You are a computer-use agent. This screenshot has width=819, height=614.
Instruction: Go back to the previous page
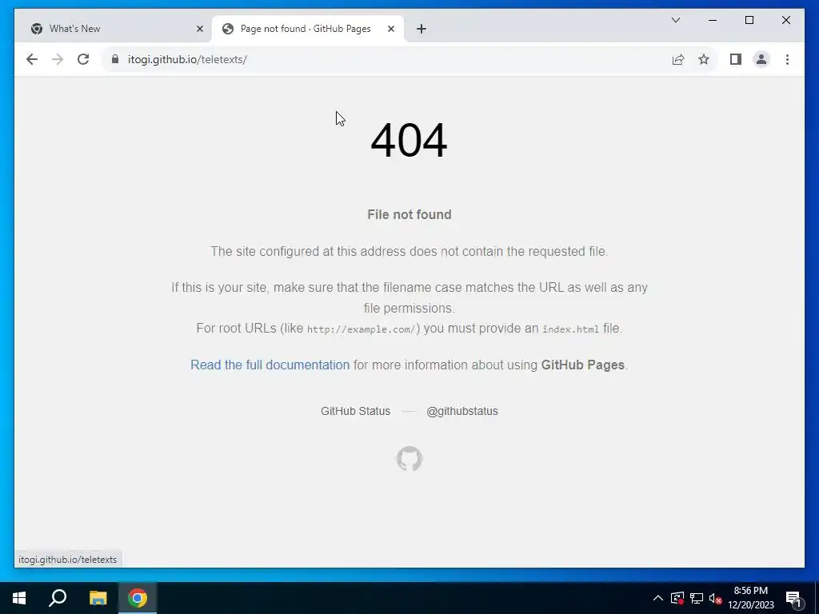tap(32, 59)
